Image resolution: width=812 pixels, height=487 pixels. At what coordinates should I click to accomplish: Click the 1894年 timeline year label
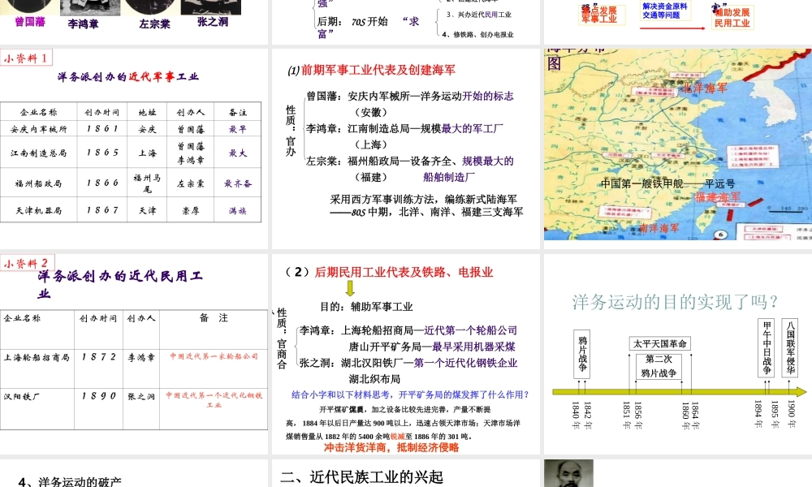click(758, 414)
